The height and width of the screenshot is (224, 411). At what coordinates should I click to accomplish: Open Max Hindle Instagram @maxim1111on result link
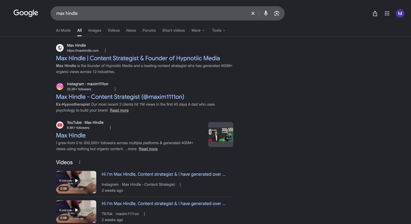(x=120, y=97)
